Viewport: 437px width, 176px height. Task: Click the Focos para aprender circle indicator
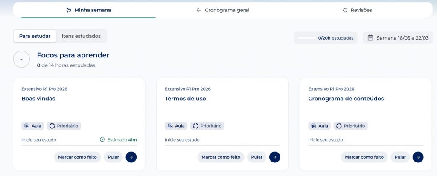click(21, 60)
